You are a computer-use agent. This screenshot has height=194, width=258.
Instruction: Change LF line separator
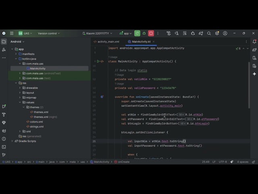pos(214,162)
